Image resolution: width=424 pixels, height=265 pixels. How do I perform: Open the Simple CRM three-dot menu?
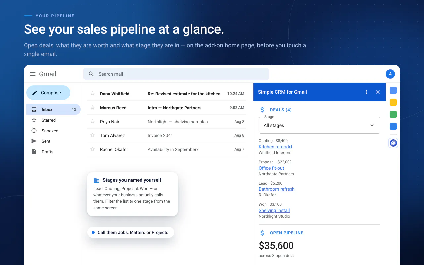click(x=366, y=92)
